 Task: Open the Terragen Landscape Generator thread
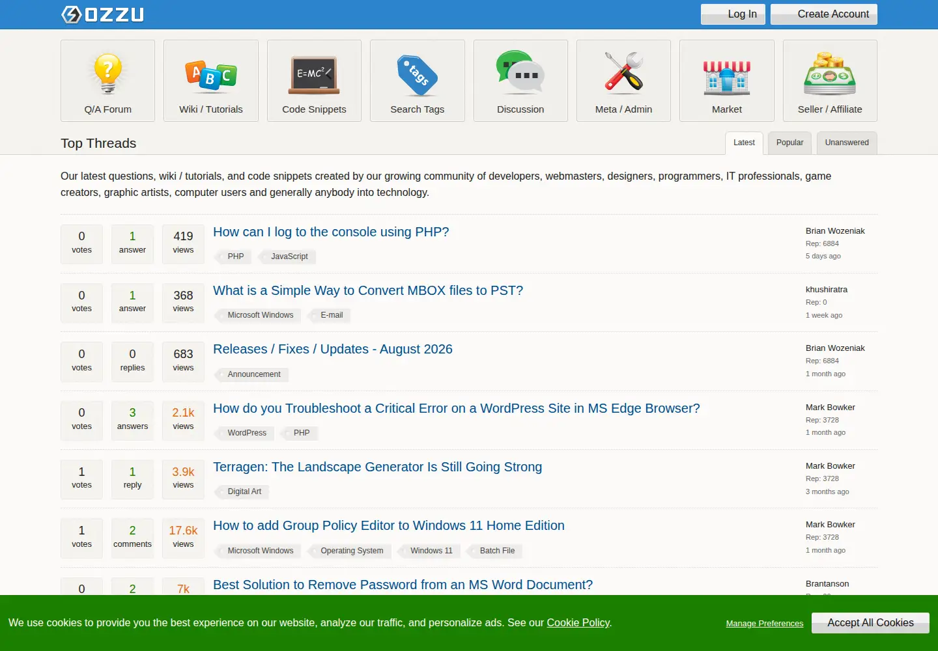click(378, 467)
